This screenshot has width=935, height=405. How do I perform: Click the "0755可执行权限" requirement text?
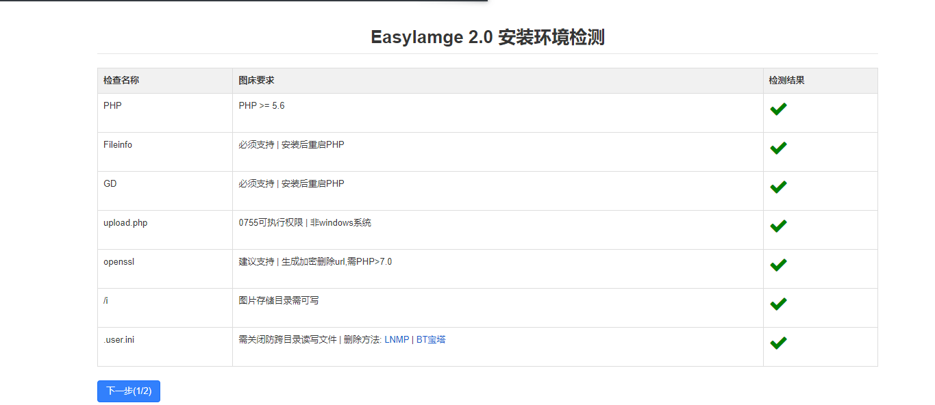[270, 223]
